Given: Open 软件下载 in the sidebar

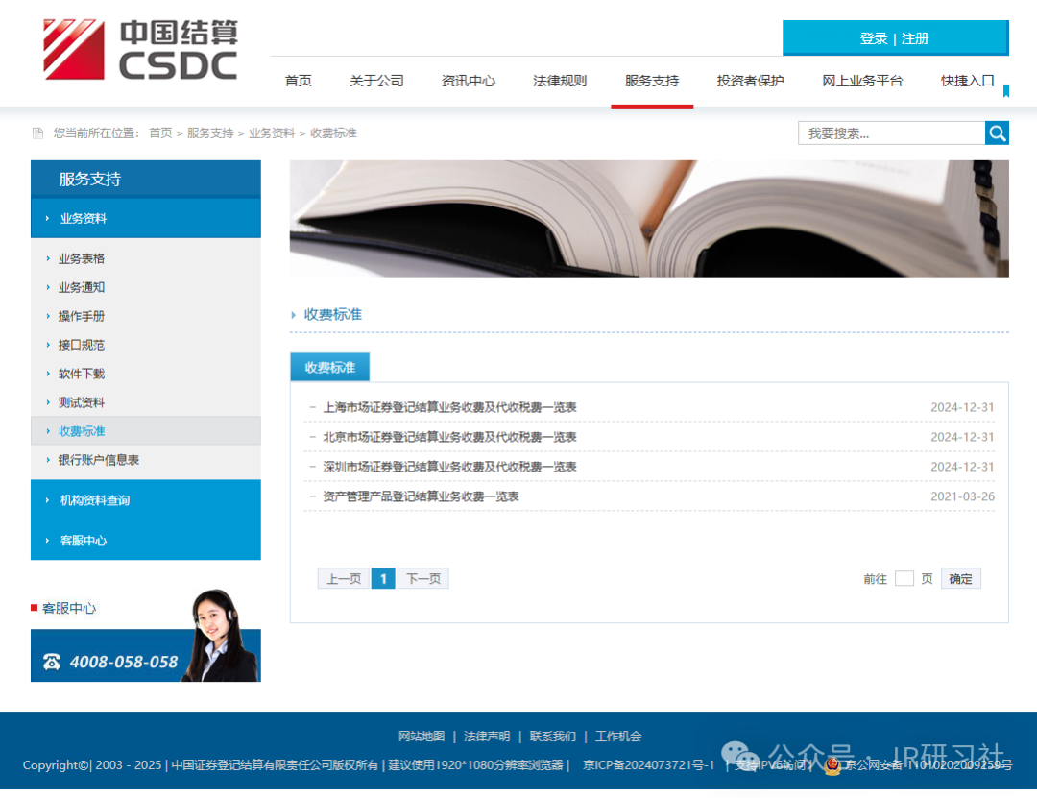Looking at the screenshot, I should pyautogui.click(x=82, y=374).
